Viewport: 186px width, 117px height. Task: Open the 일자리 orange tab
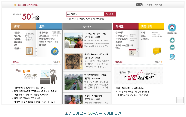tap(23, 26)
